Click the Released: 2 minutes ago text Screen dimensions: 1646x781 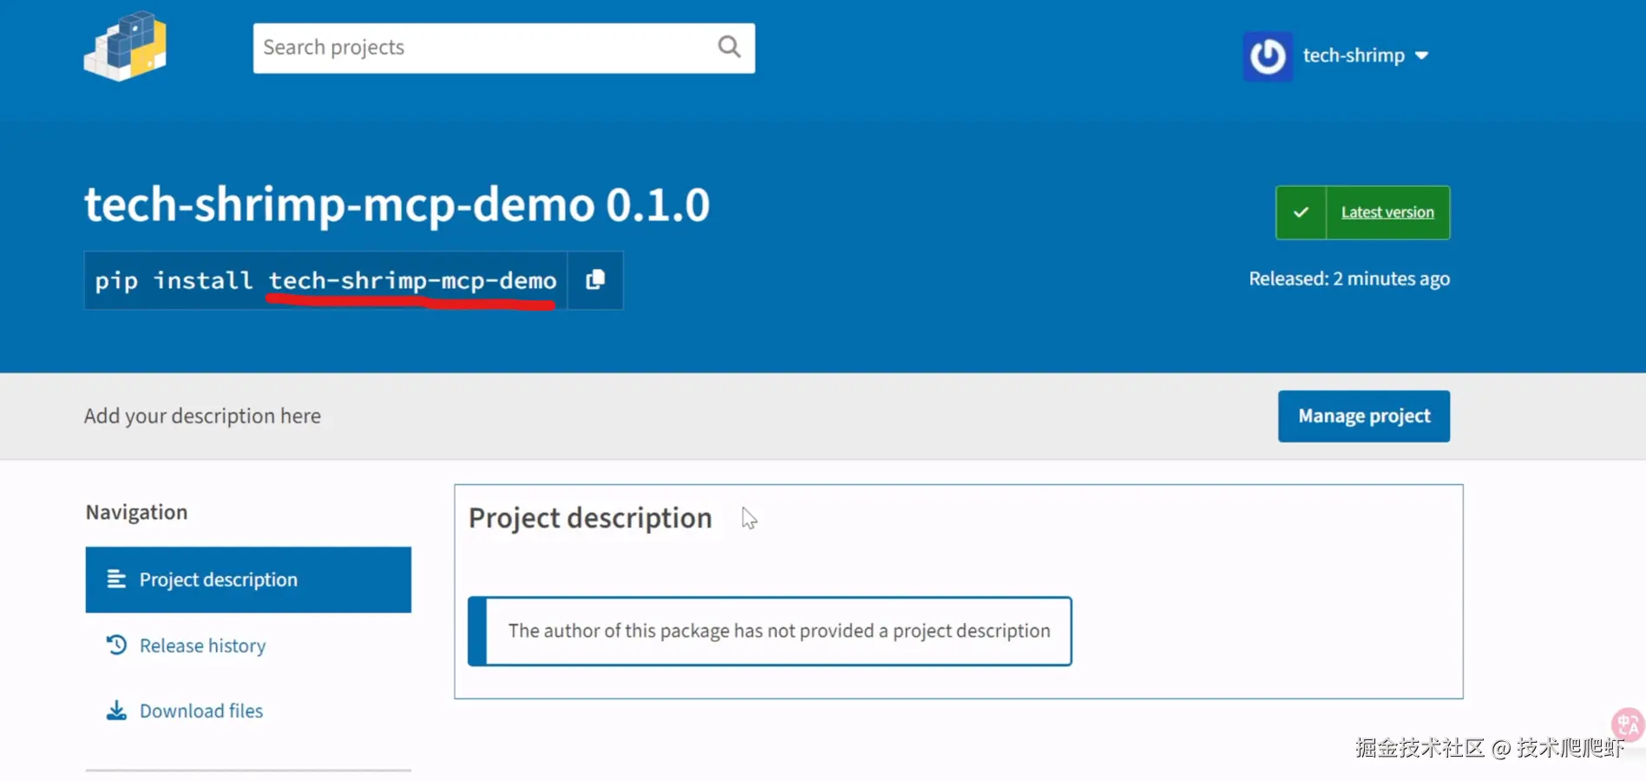(x=1349, y=279)
